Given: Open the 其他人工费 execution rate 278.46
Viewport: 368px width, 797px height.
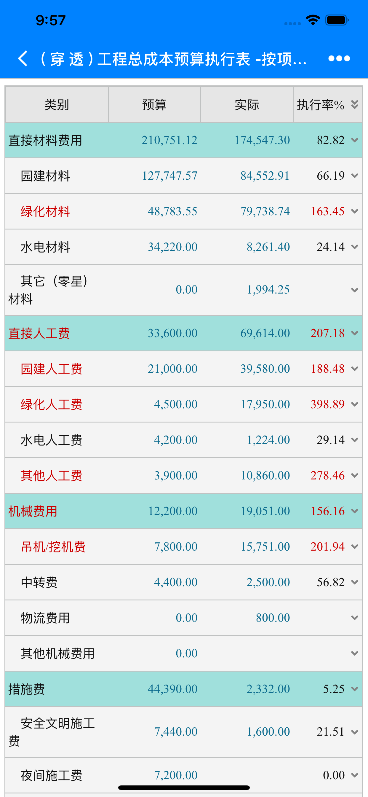Looking at the screenshot, I should [327, 476].
